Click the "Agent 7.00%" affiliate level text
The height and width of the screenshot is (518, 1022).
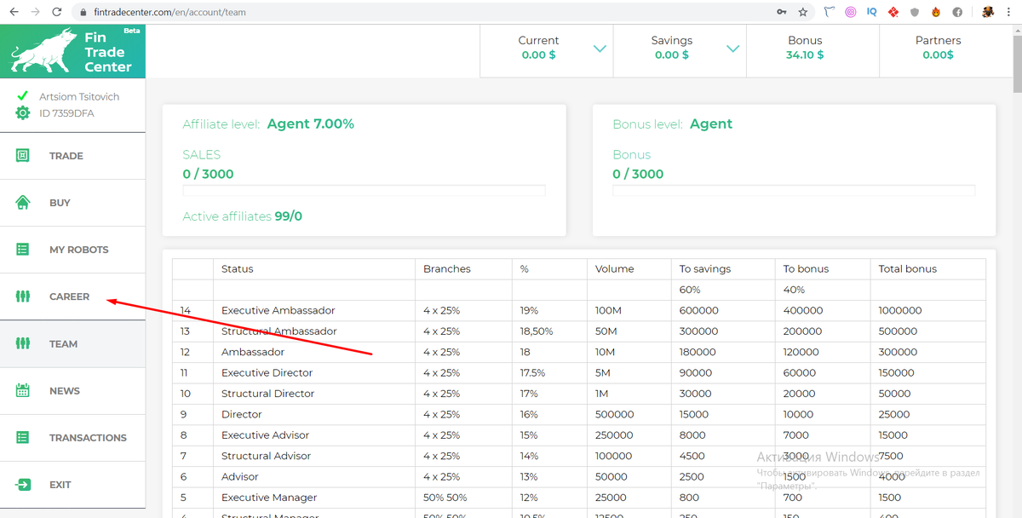[x=310, y=124]
